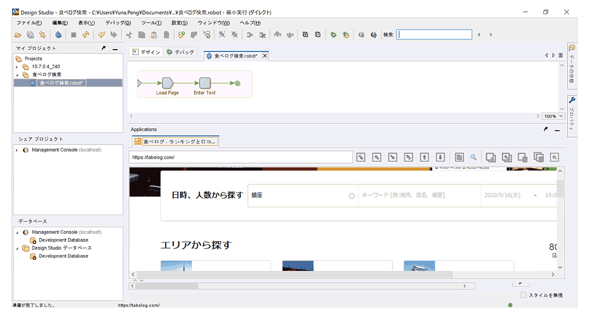Viewport: 589px width, 315px height.
Task: Collapse the 食べログ検索 project folder
Action: pyautogui.click(x=17, y=75)
